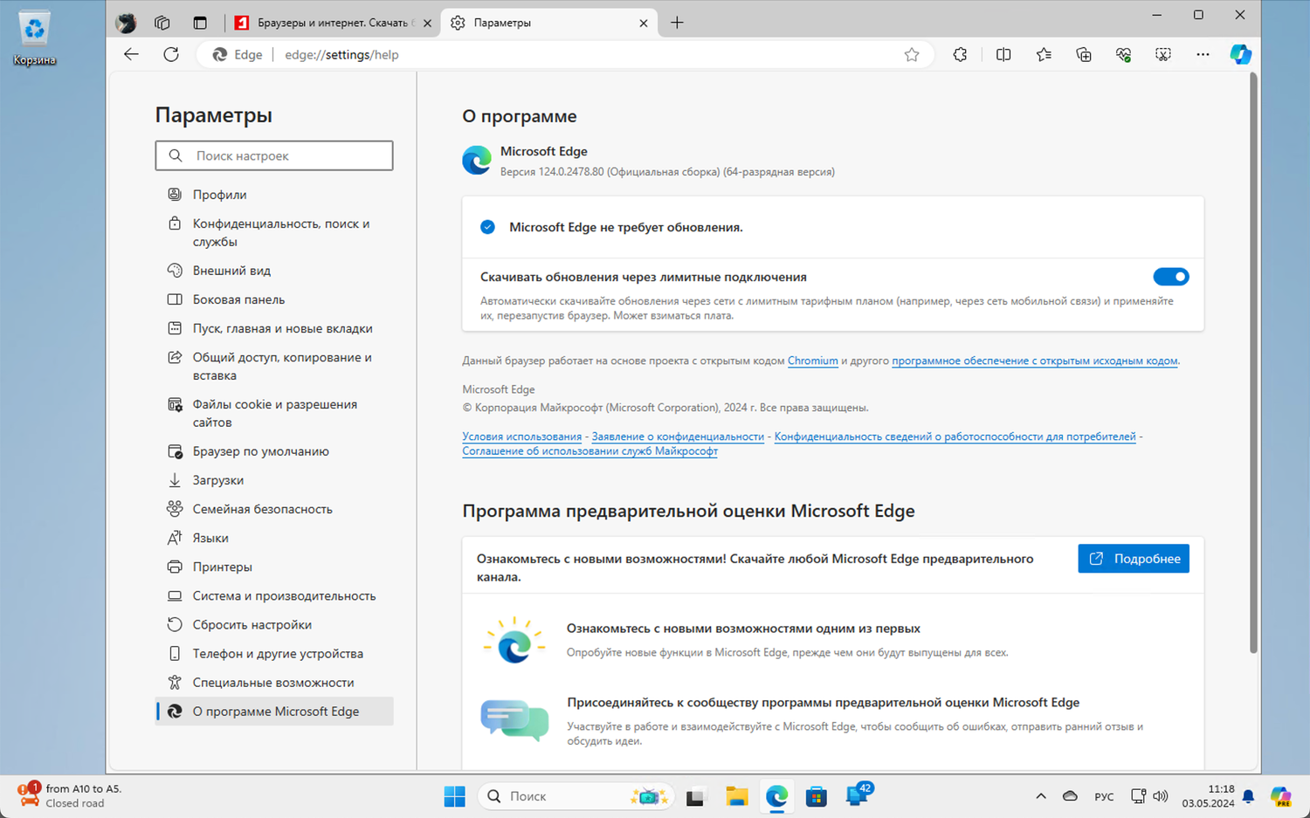Add this page to favorites with star
This screenshot has width=1310, height=818.
(912, 55)
